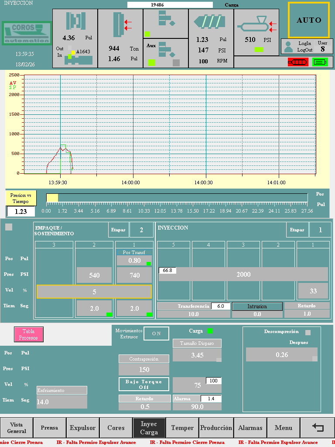Viewport: 335px width, 447px height.
Task: Click the mold clamp icon at top
Action: tap(75, 22)
